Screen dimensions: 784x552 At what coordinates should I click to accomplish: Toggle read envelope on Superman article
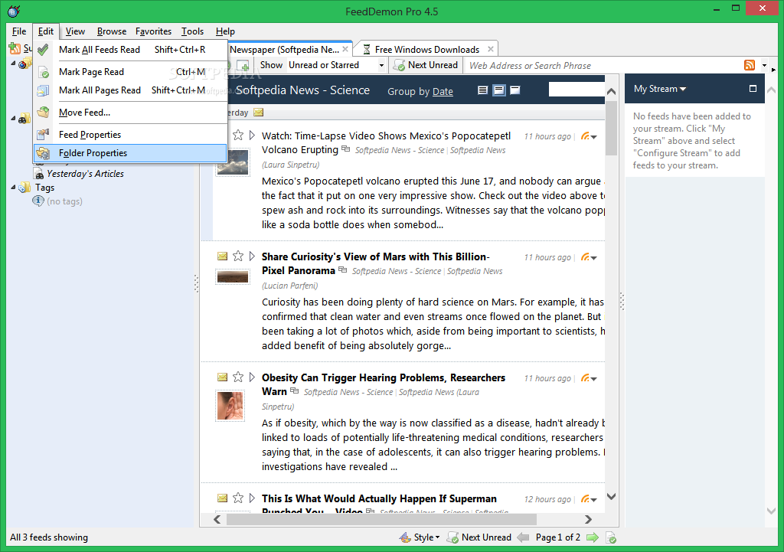[x=223, y=498]
